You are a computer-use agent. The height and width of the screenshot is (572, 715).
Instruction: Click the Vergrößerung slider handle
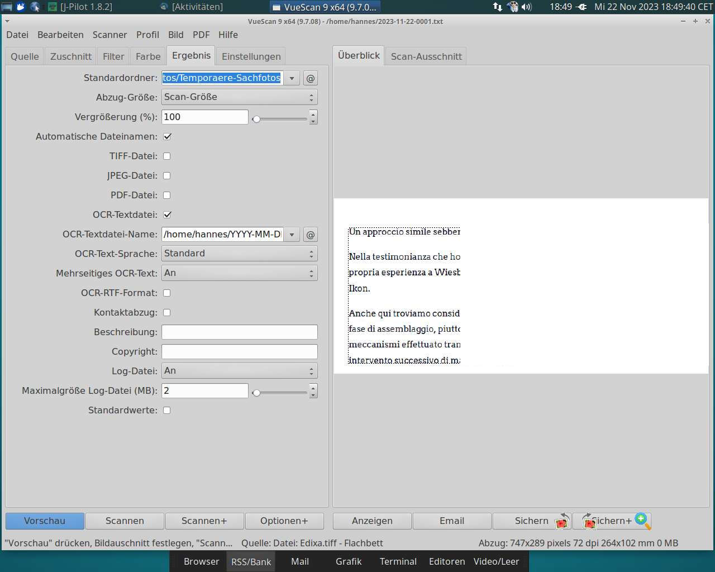pos(256,119)
